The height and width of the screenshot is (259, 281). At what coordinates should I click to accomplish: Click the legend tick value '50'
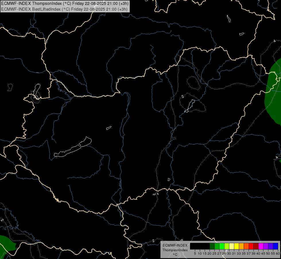[x=268, y=254]
